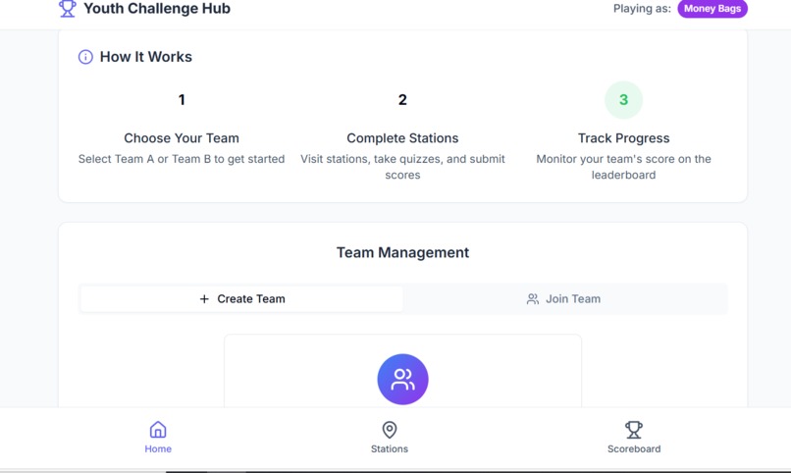
Task: Click the info icon next to How It Works
Action: 85,57
